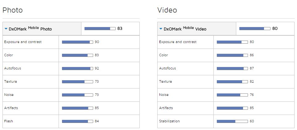The width and height of the screenshot is (297, 130).
Task: Click the Video Noise bar showing 76
Action: tap(232, 95)
